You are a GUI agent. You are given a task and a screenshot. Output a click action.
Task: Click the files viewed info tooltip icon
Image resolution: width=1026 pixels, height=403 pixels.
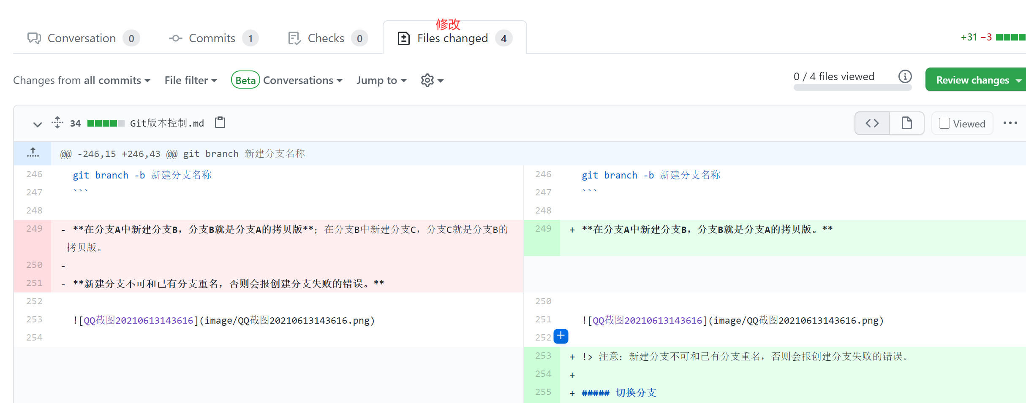(905, 76)
